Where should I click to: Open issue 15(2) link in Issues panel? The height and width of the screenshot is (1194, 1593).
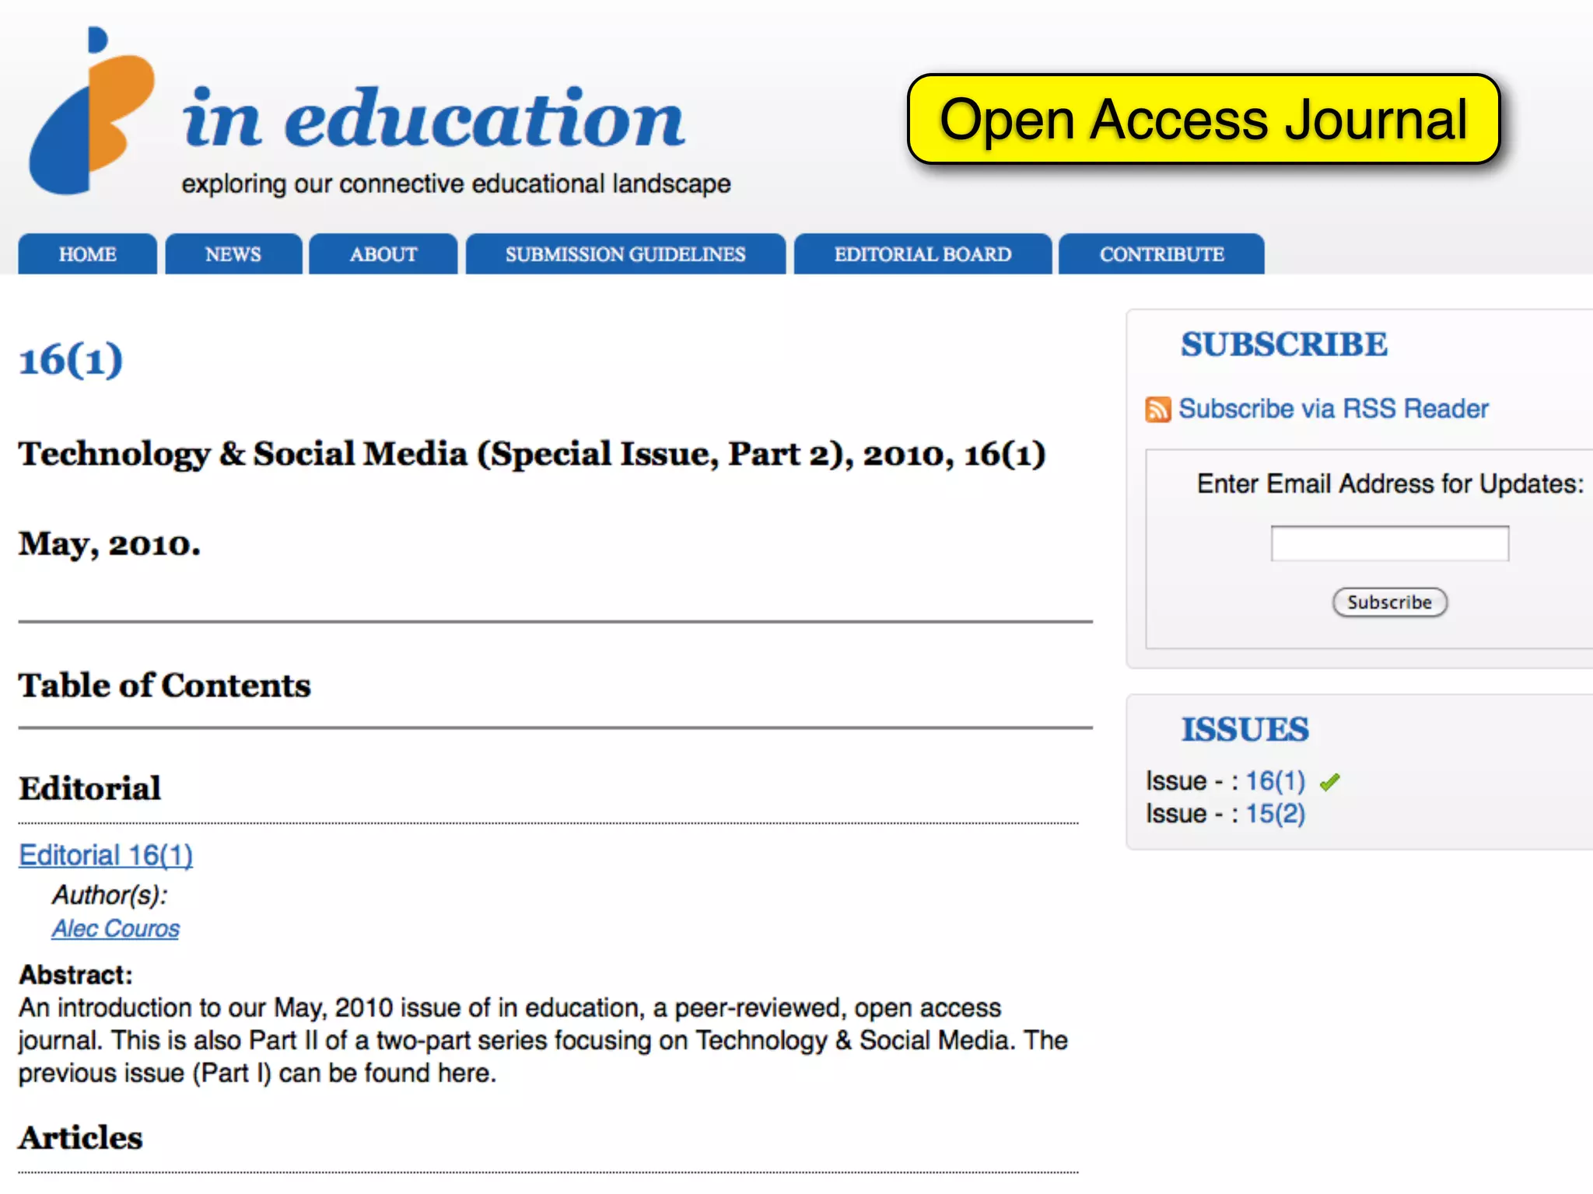point(1276,814)
